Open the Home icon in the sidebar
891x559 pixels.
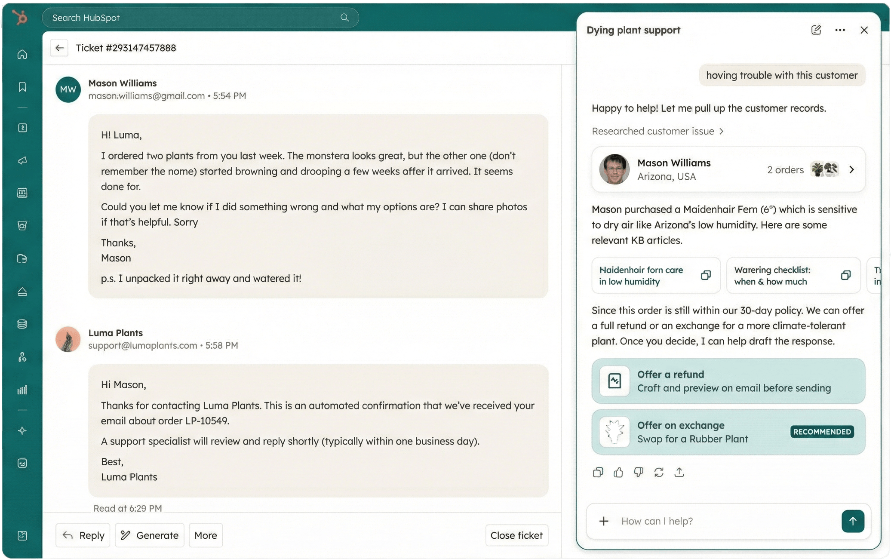(22, 54)
